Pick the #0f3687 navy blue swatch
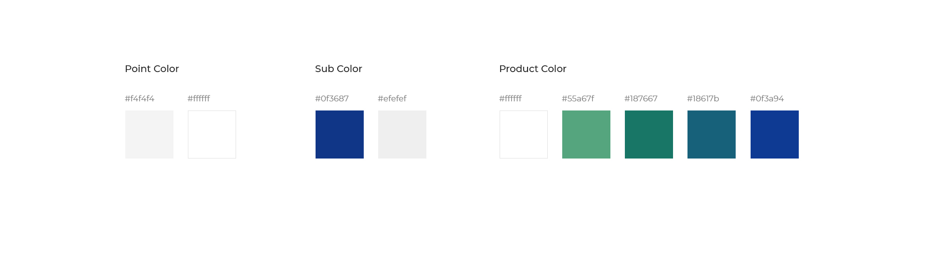Viewport: 925px width, 269px height. coord(340,134)
